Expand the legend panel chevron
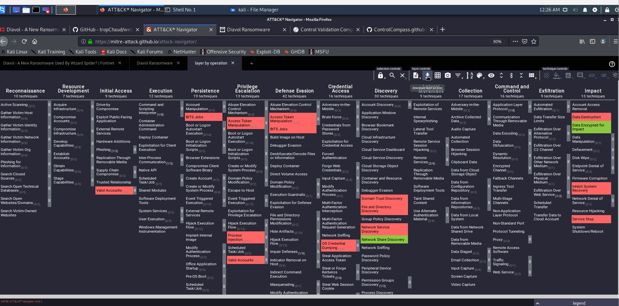Viewport: 619px width, 306px height. [537, 303]
